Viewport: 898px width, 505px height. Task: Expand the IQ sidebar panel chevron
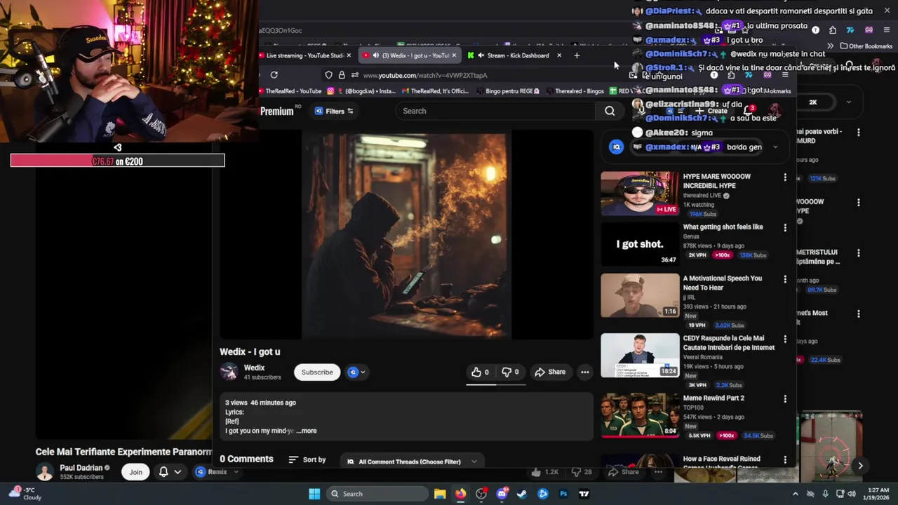775,147
